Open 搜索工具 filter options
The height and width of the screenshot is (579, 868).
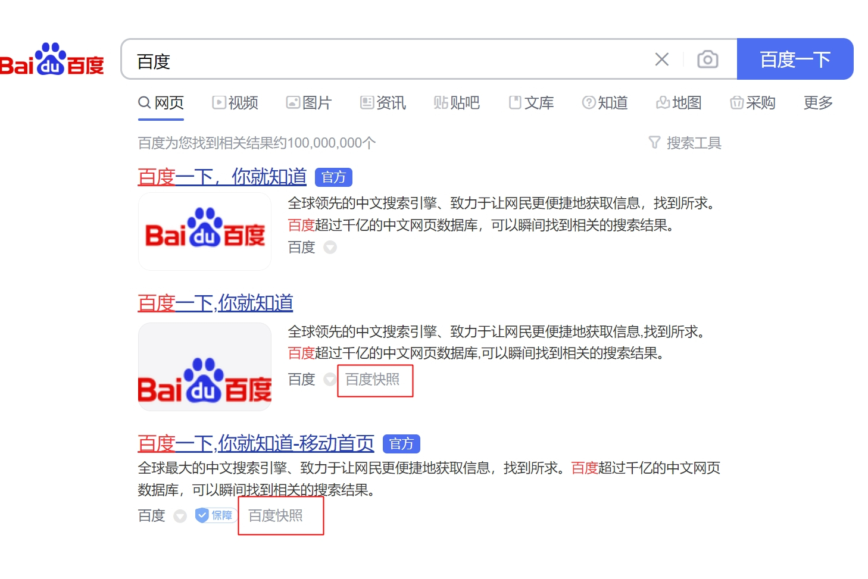point(685,143)
